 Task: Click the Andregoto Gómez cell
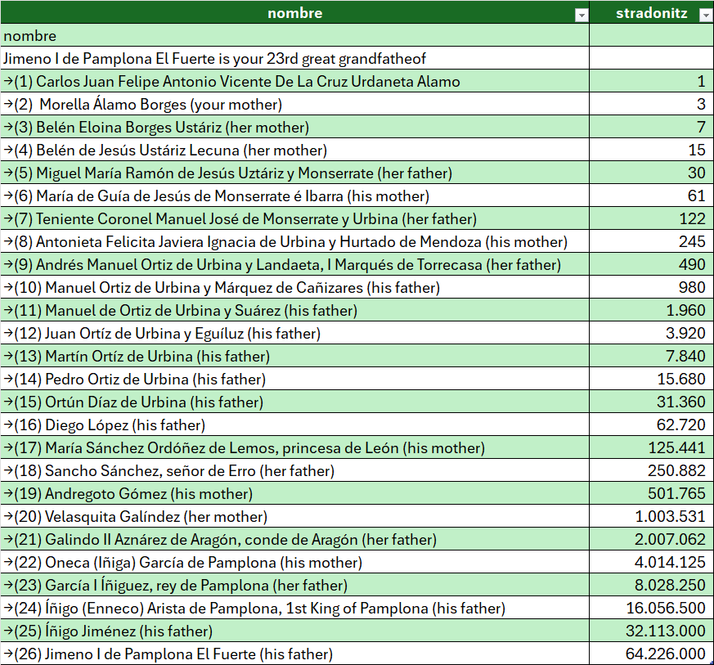[295, 494]
